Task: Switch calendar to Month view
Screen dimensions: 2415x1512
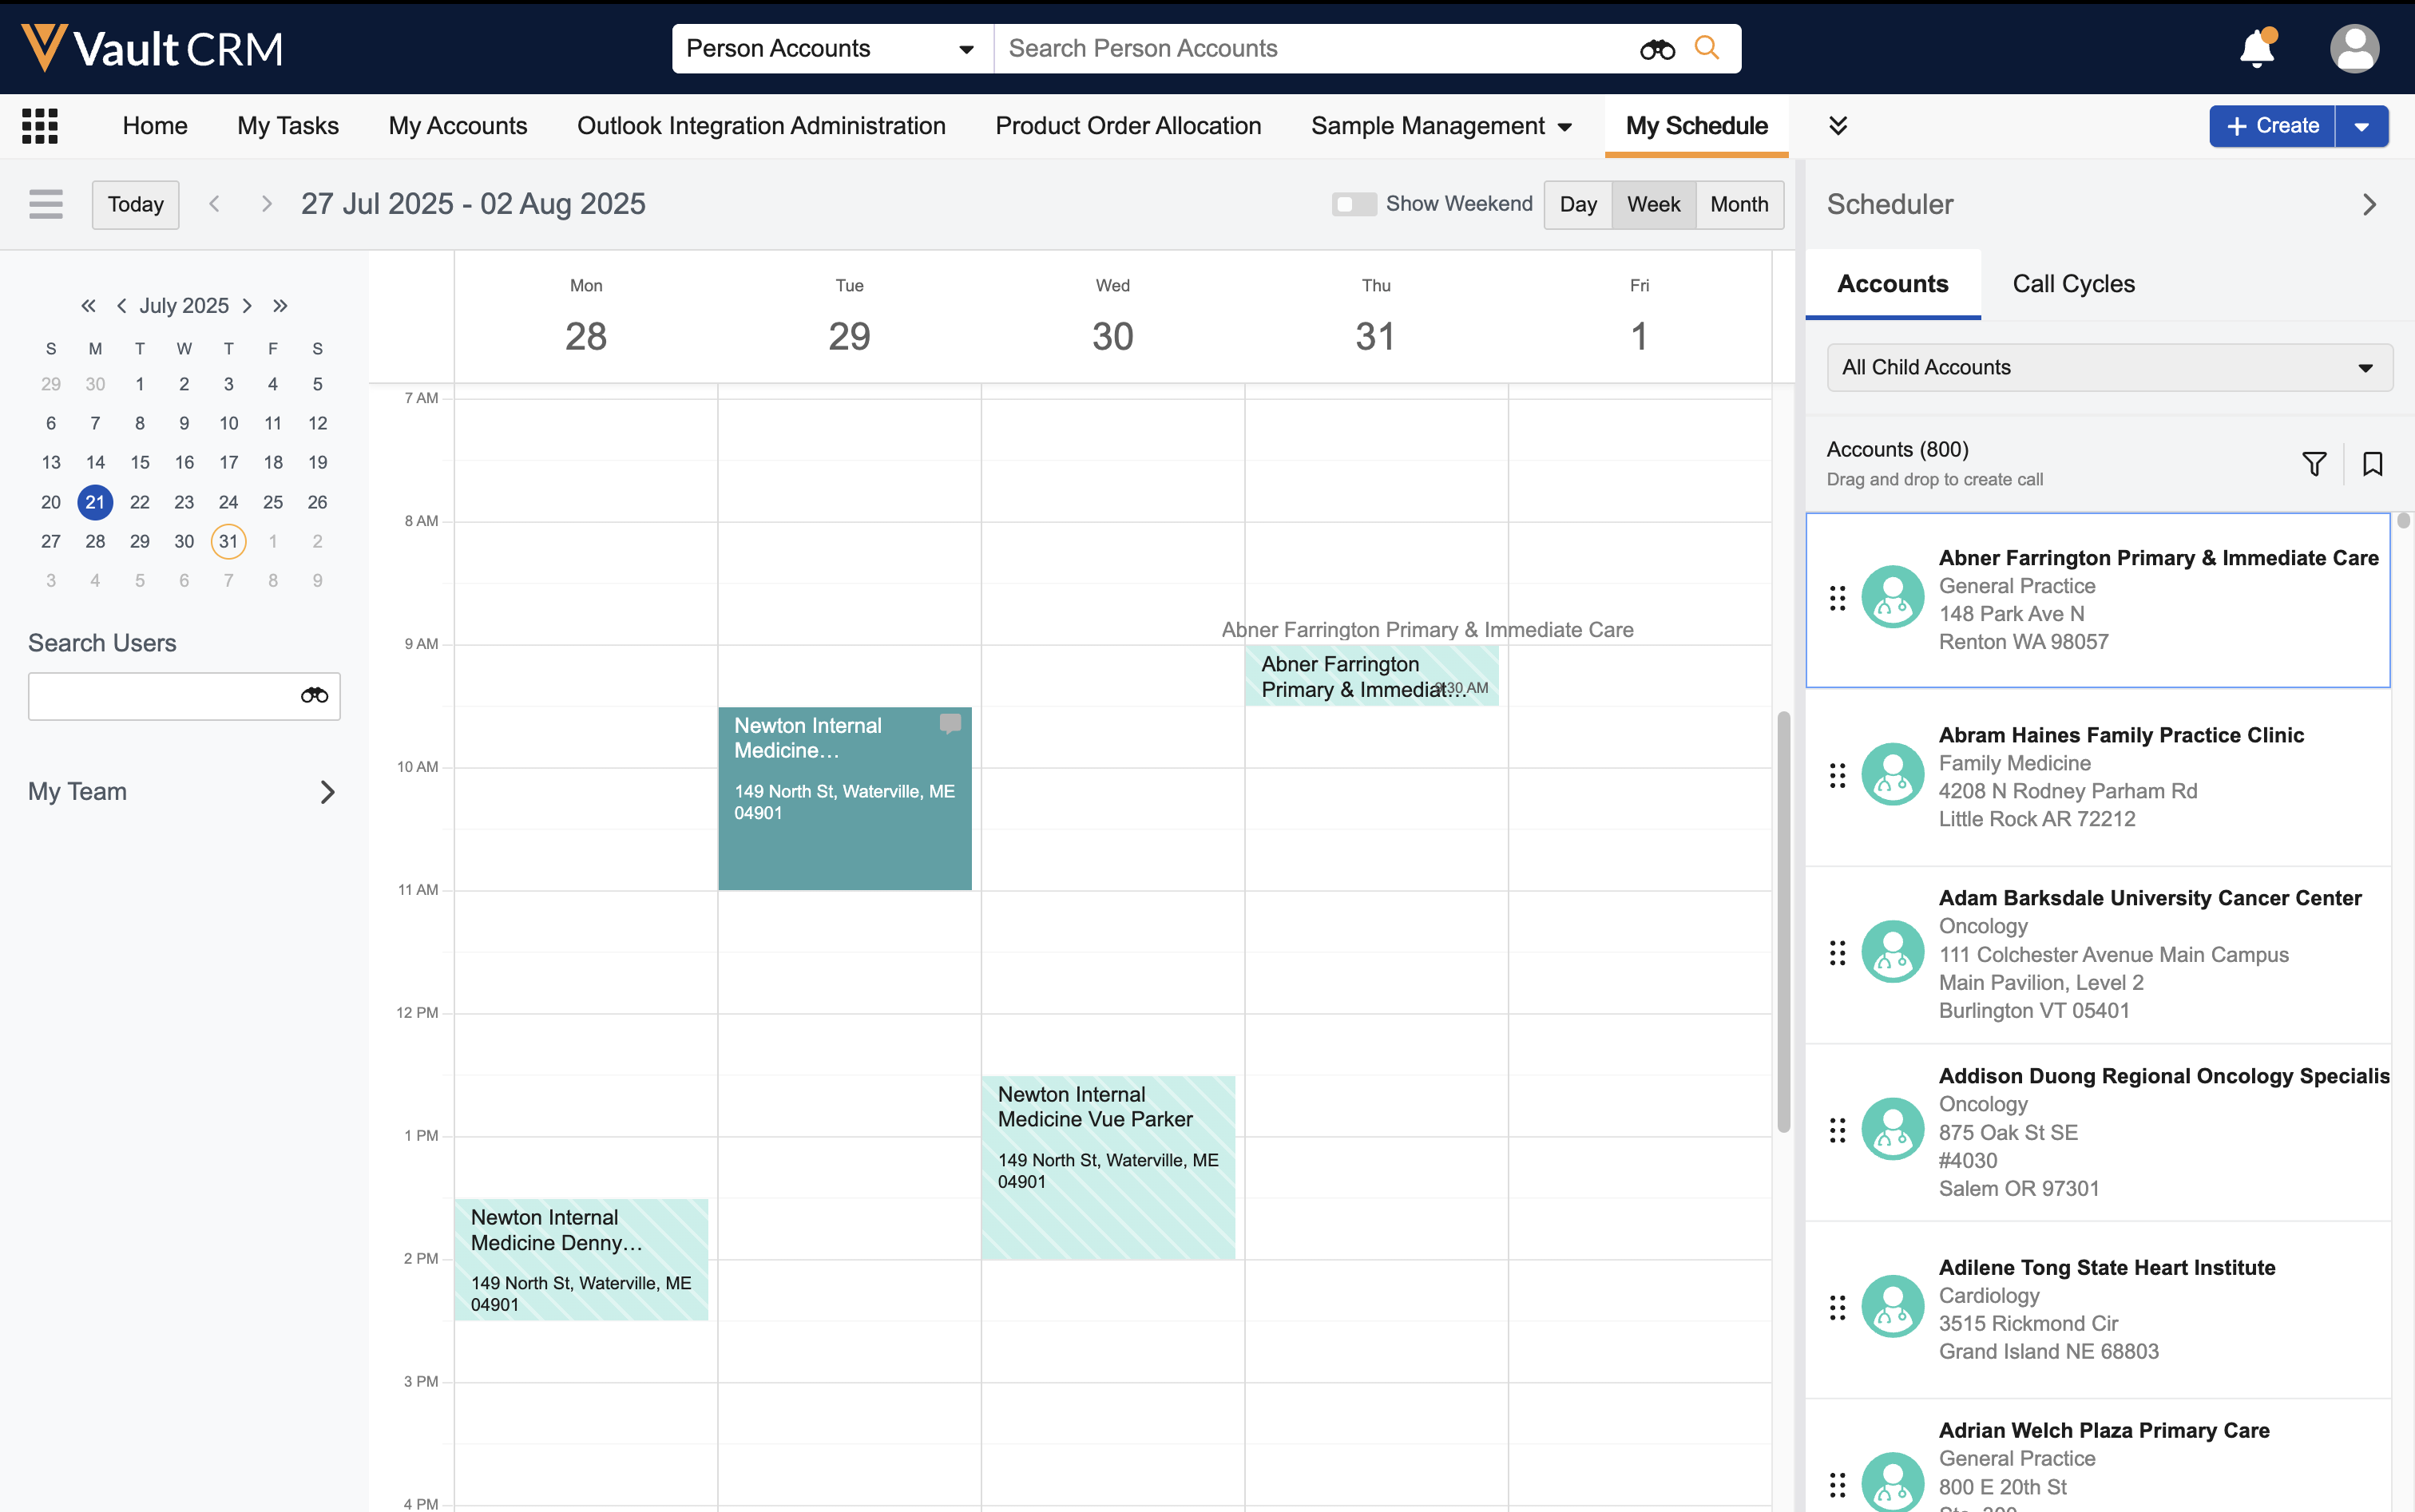Action: coord(1739,204)
